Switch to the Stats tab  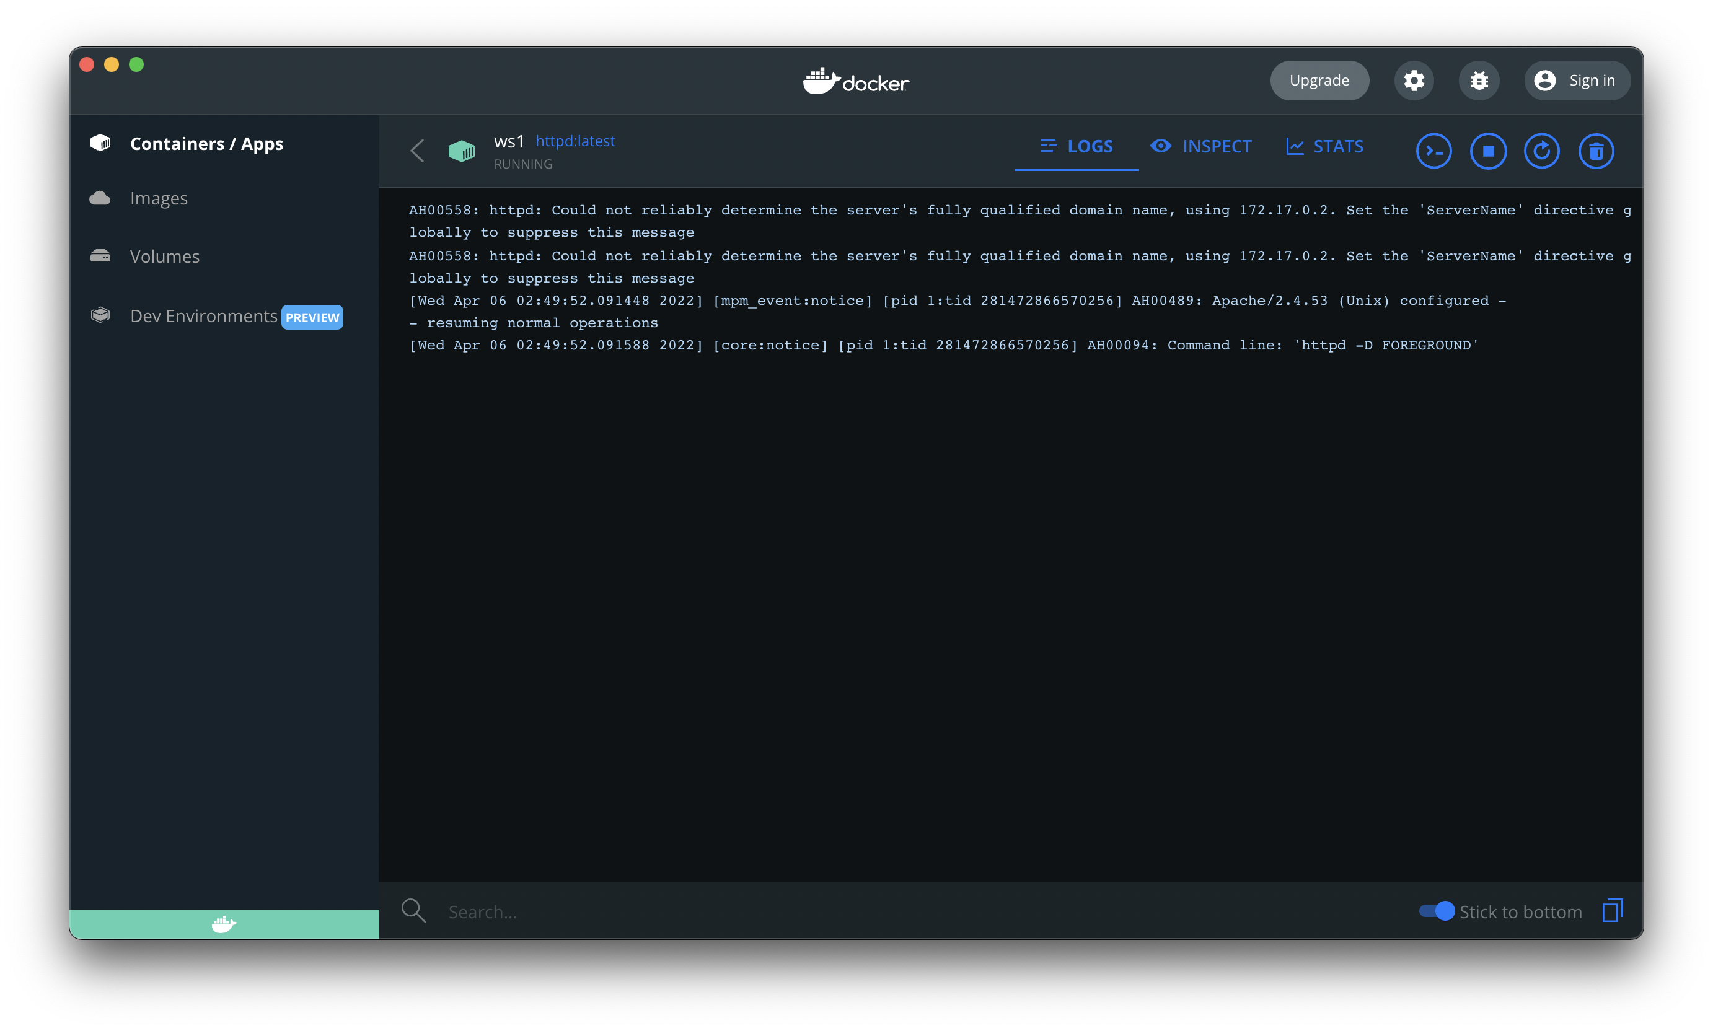[1324, 147]
